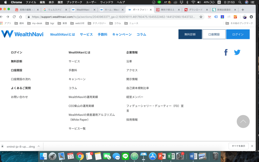Open the 自己資本規制比率 footer link
This screenshot has height=162, width=259.
tap(138, 88)
